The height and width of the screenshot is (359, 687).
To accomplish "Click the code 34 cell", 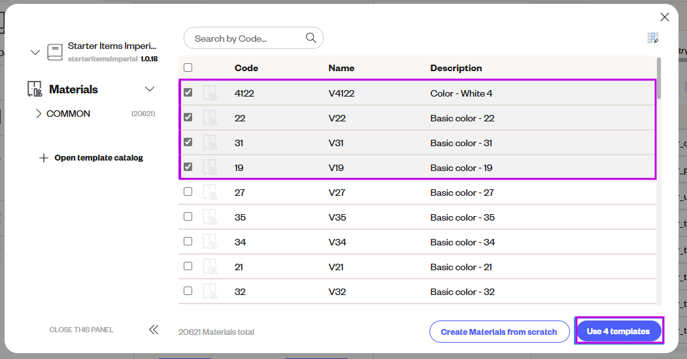I will pos(240,242).
